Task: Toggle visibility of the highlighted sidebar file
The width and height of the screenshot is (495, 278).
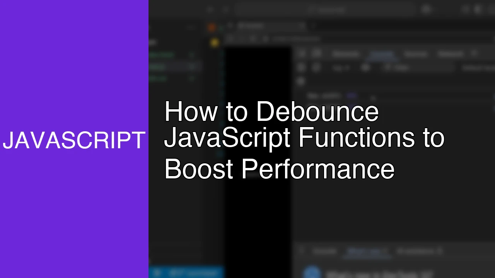Action: 191,66
